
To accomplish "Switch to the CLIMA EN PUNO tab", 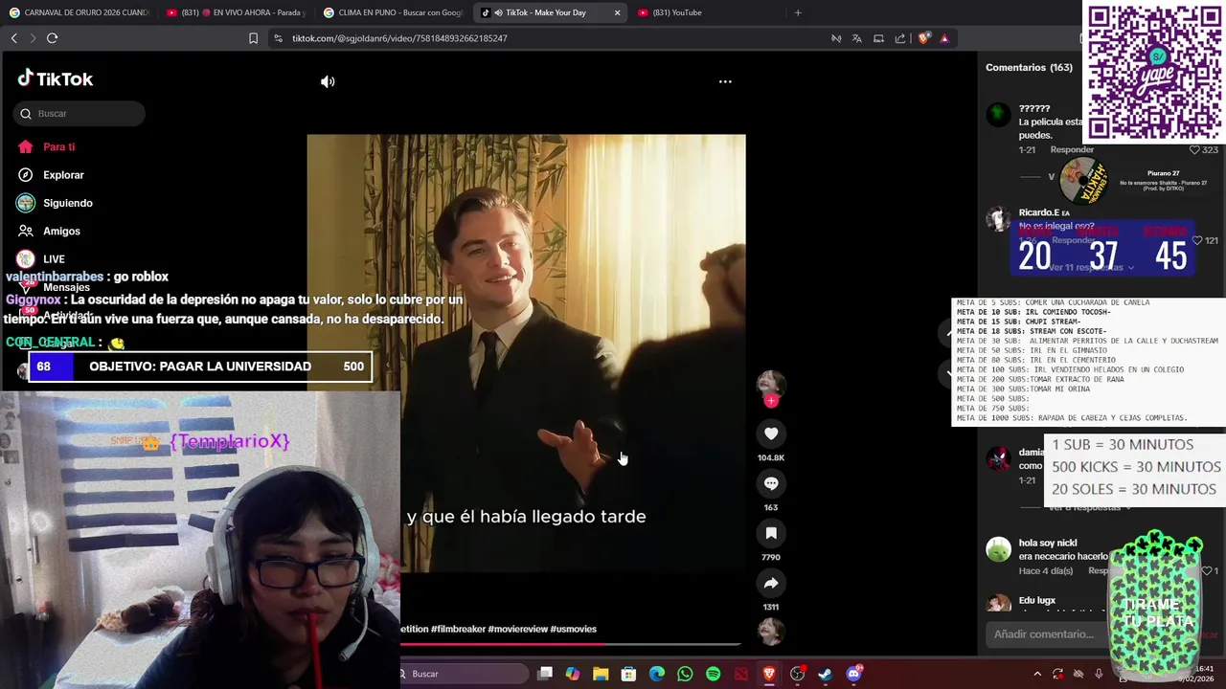I will pyautogui.click(x=393, y=12).
